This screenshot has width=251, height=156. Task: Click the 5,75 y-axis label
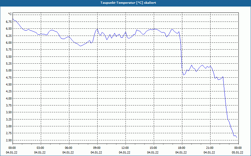pos(9,50)
